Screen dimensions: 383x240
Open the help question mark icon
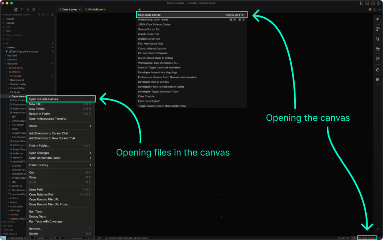pyautogui.click(x=378, y=229)
